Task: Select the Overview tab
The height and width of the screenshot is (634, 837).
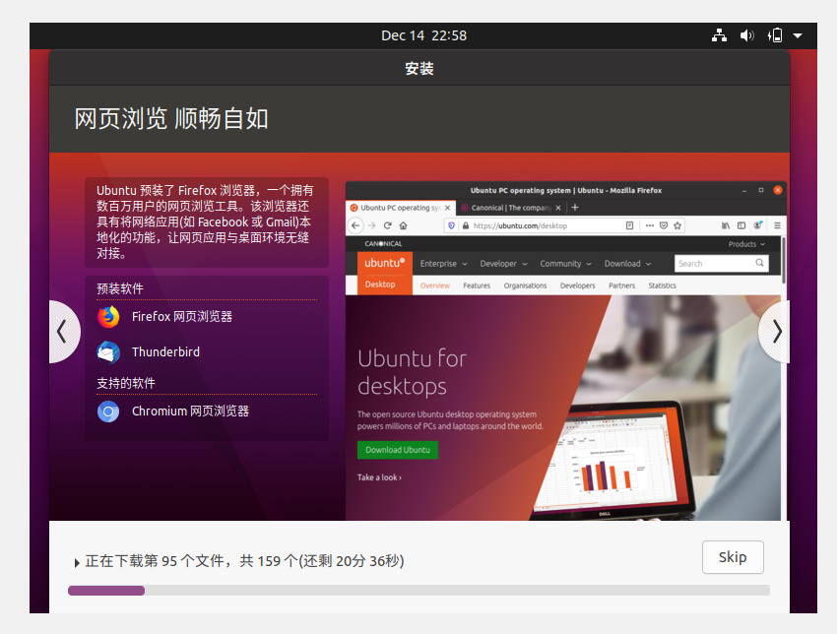Action: pos(435,285)
